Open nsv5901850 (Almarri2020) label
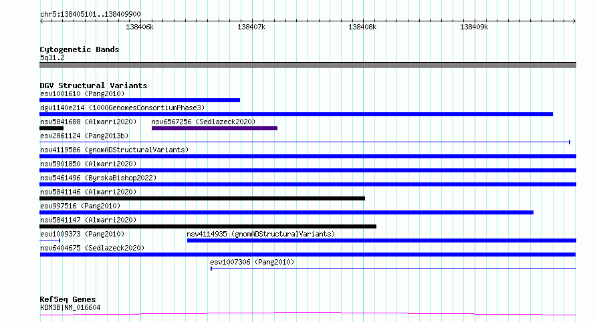 (x=88, y=164)
